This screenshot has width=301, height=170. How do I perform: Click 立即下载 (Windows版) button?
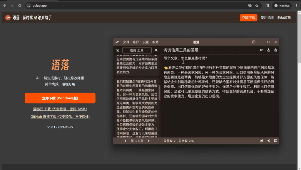pos(60,98)
